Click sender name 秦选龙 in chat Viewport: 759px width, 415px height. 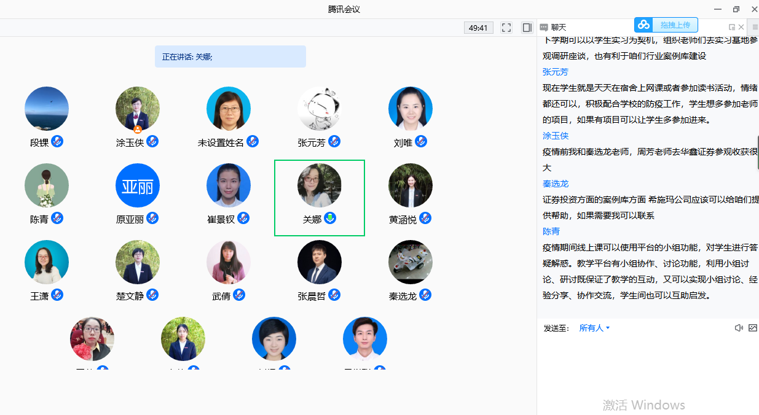tap(556, 184)
